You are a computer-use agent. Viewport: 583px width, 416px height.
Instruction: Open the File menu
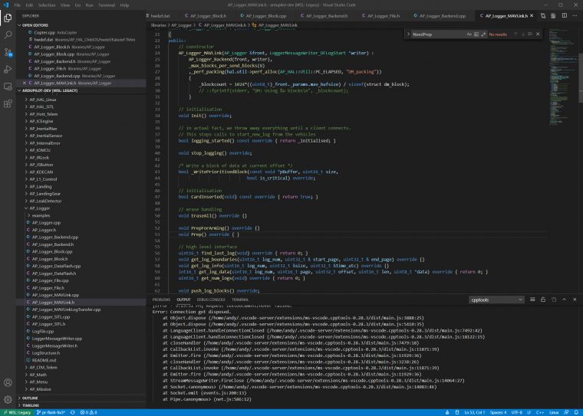[17, 5]
